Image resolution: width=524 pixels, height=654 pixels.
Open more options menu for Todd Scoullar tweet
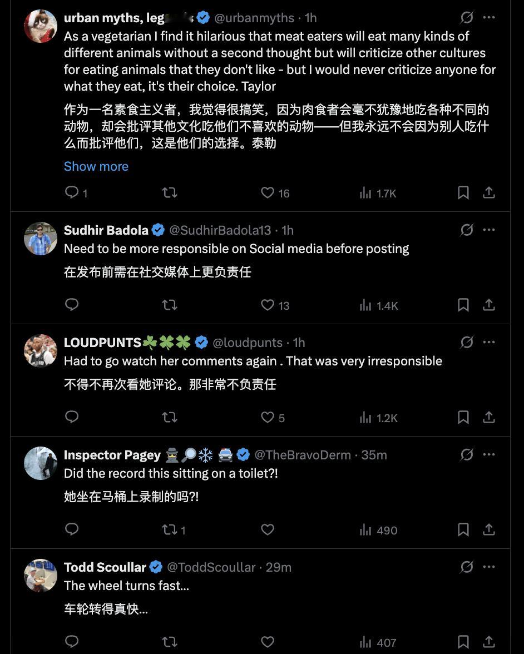488,567
